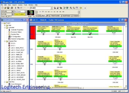Click the Cut scissors icon

[x=15, y=8]
